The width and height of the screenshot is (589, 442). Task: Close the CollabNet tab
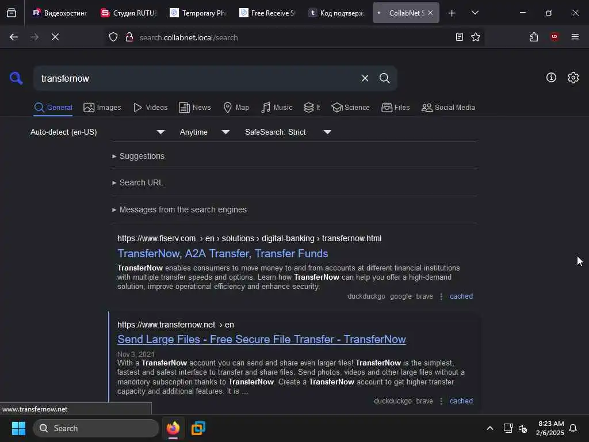point(430,13)
